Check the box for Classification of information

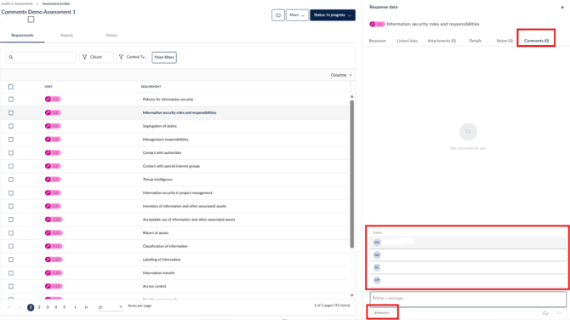pyautogui.click(x=11, y=246)
